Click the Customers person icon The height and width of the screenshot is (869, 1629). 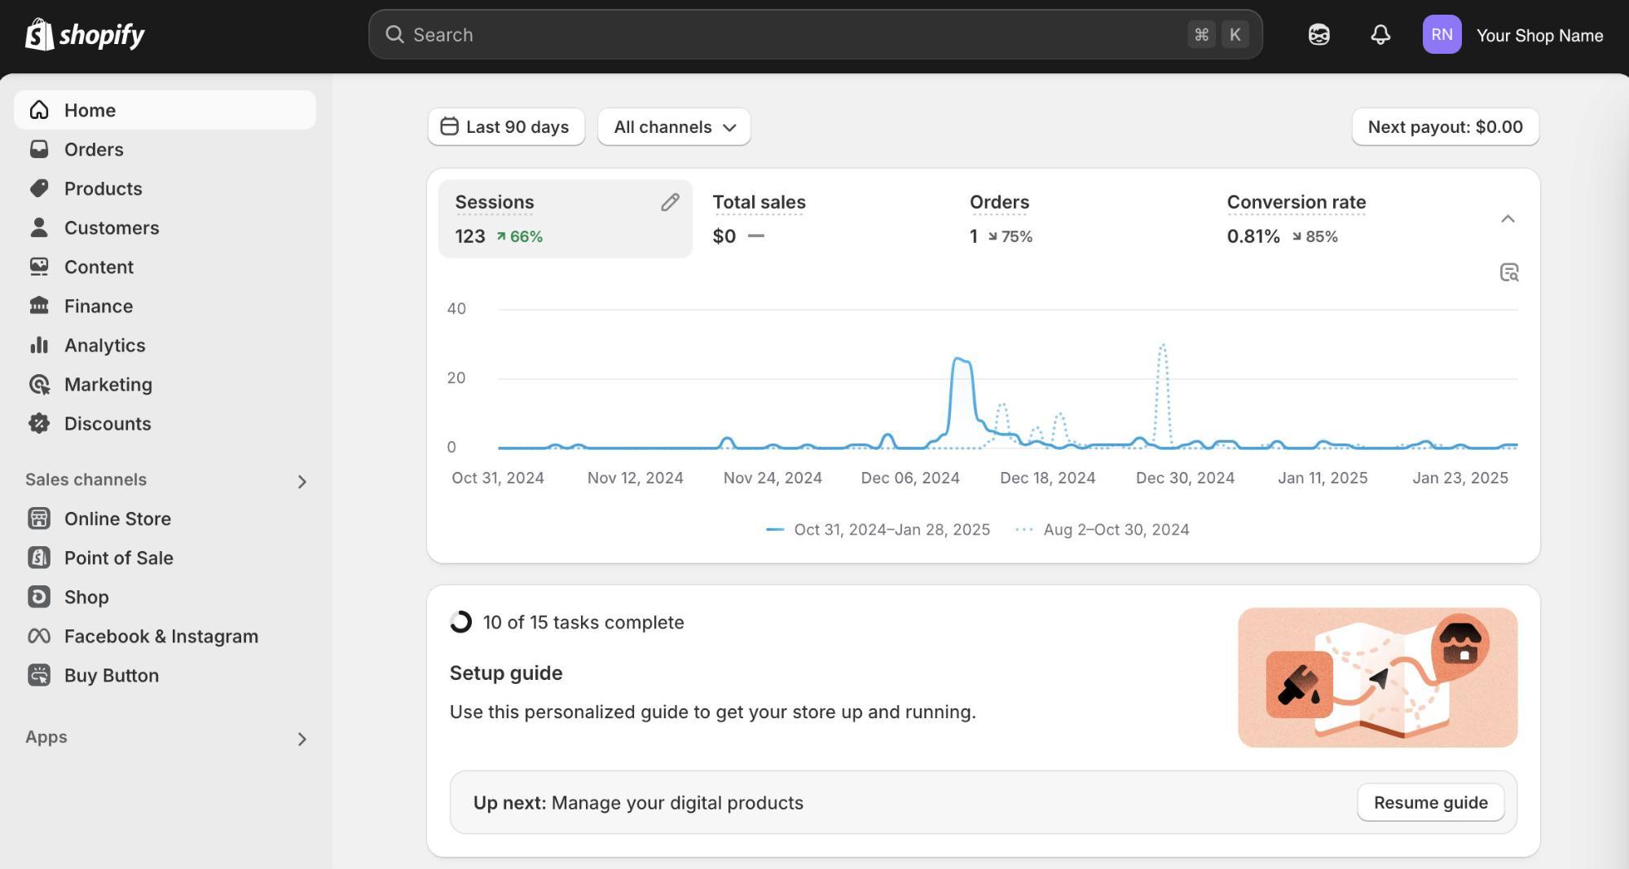(x=39, y=227)
